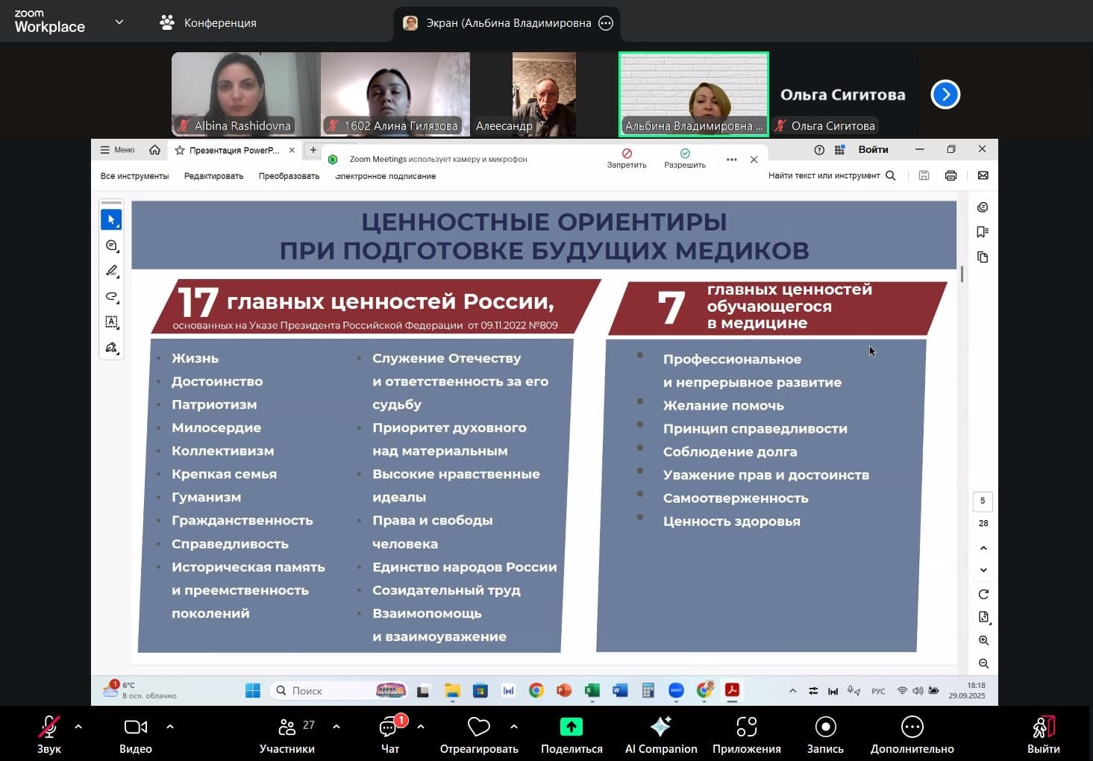Click Albina Rashidovna's video thumbnail
Screen dimensions: 1093x761
[x=245, y=94]
